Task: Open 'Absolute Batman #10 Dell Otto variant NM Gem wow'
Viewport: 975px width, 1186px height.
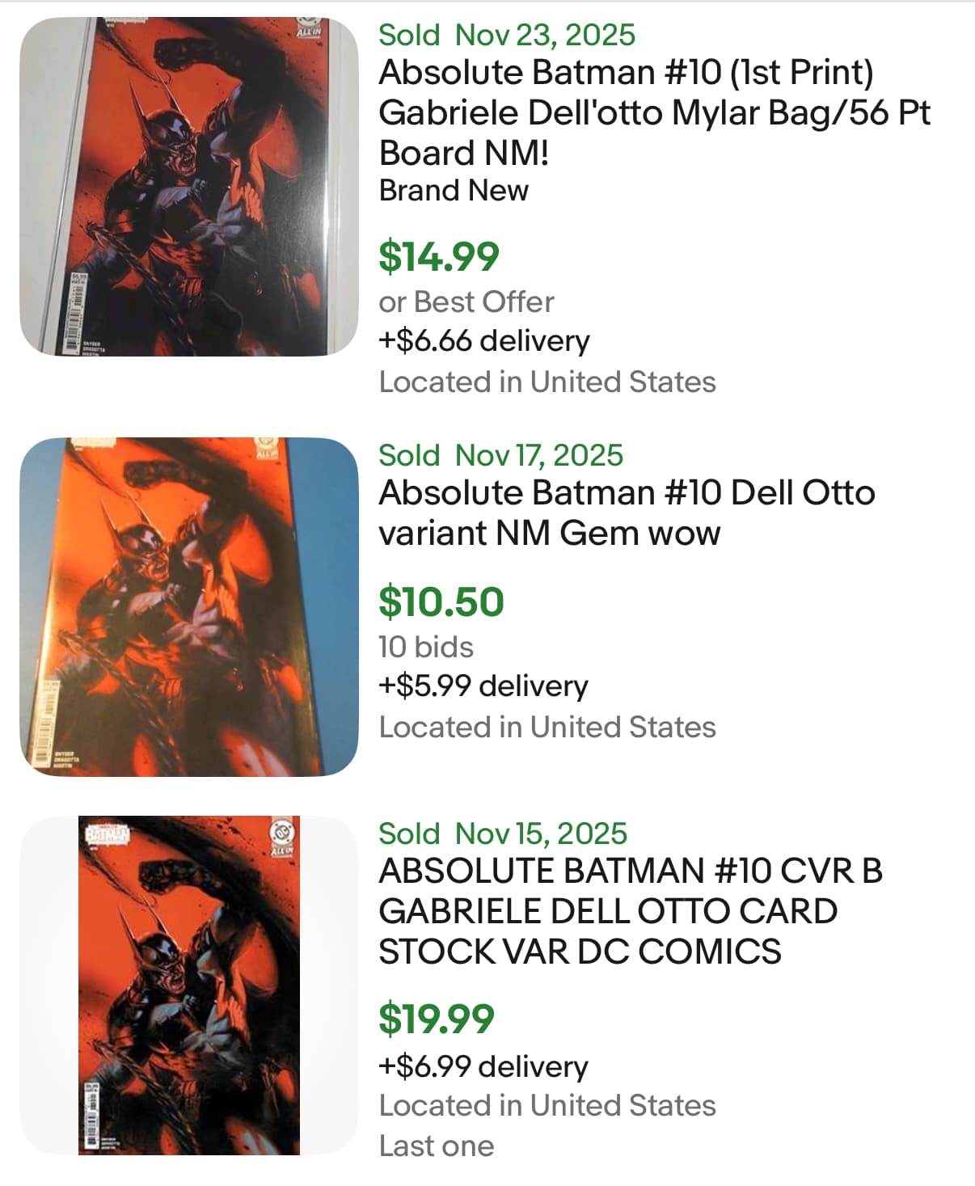Action: 626,513
